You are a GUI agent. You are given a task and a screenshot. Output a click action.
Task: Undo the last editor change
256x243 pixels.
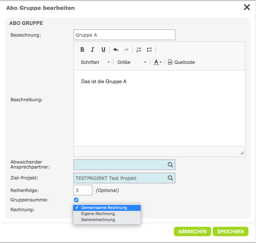(116, 50)
